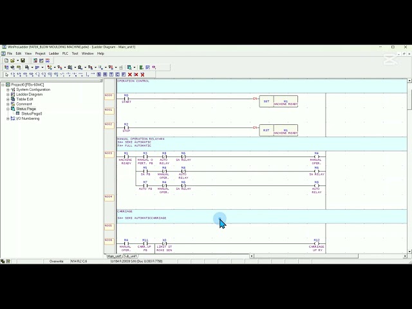
Task: Open the dropdown arrow beside the Open icon
Action: 17,61
